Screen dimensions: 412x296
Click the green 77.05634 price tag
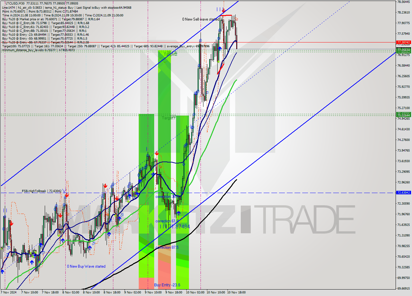click(403, 50)
